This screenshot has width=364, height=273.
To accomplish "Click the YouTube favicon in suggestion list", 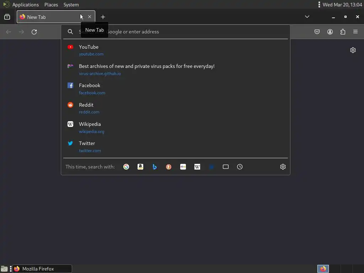I will [70, 47].
